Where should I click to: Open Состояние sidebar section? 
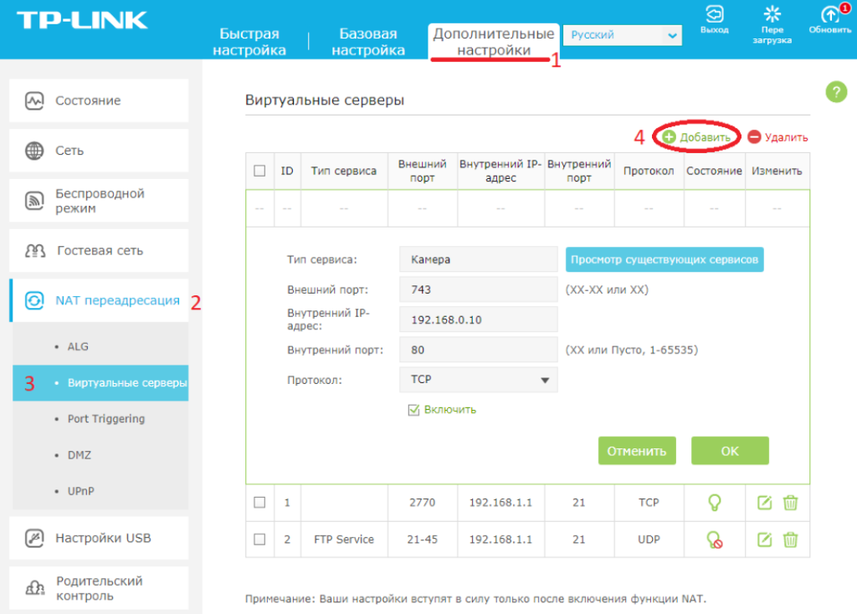[99, 100]
